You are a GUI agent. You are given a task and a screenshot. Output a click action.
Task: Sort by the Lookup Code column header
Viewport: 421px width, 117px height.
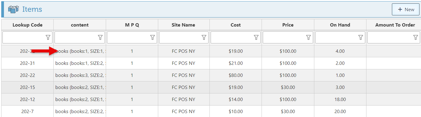pos(28,25)
